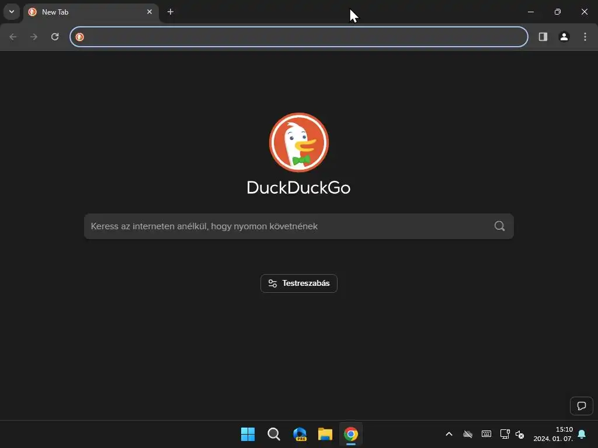Click the network display tray icon
The width and height of the screenshot is (598, 448).
pos(505,434)
